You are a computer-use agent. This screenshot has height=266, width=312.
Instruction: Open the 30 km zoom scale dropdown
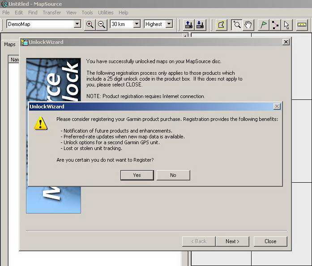point(137,24)
